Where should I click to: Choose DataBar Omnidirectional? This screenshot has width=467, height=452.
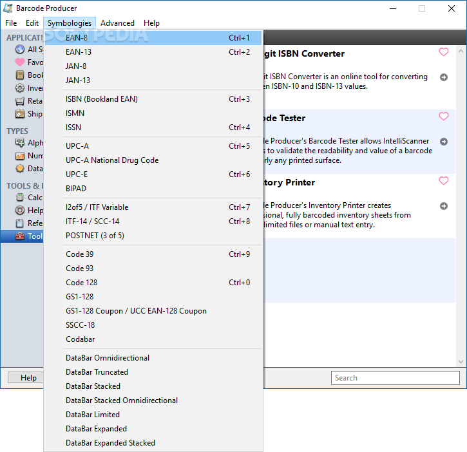click(153, 358)
